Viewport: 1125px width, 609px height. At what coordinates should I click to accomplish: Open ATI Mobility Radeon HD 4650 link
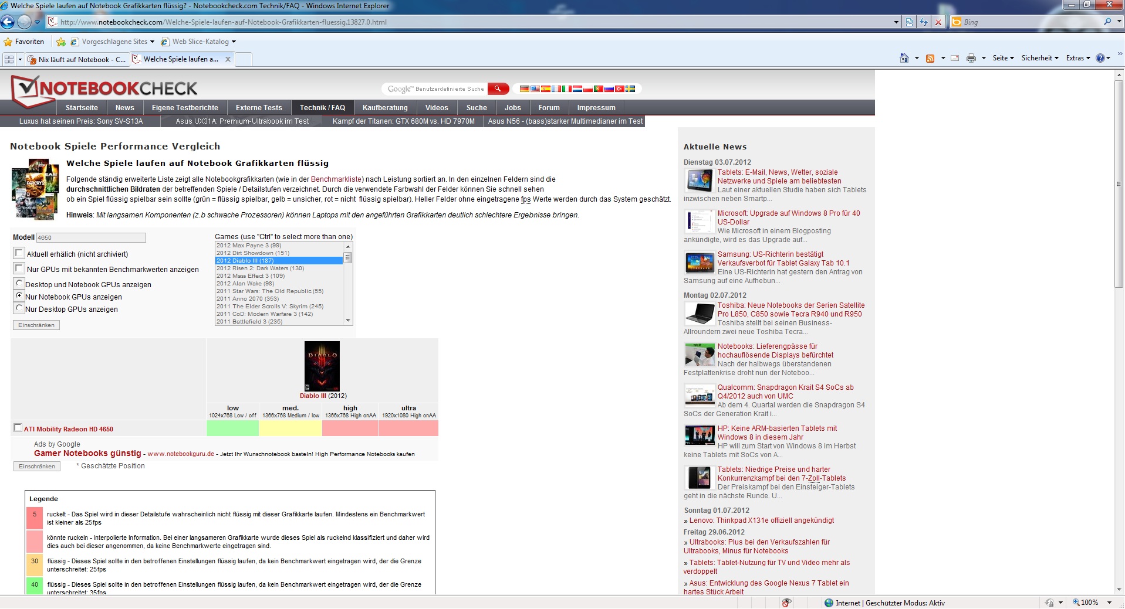[69, 429]
